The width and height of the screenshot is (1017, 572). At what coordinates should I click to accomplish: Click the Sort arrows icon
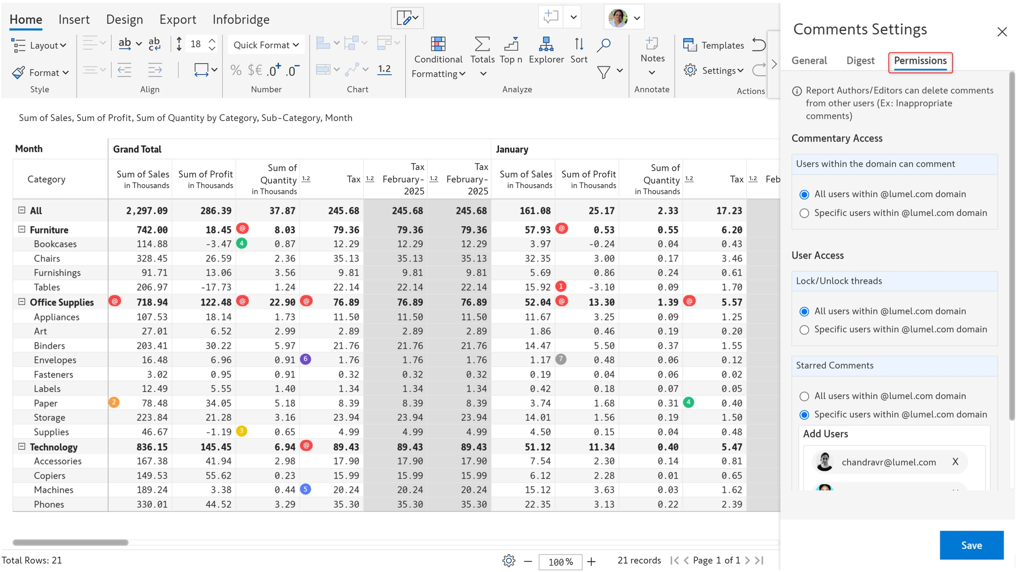tap(579, 44)
